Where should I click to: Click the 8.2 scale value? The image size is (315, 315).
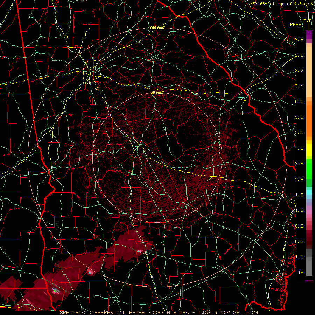[299, 70]
